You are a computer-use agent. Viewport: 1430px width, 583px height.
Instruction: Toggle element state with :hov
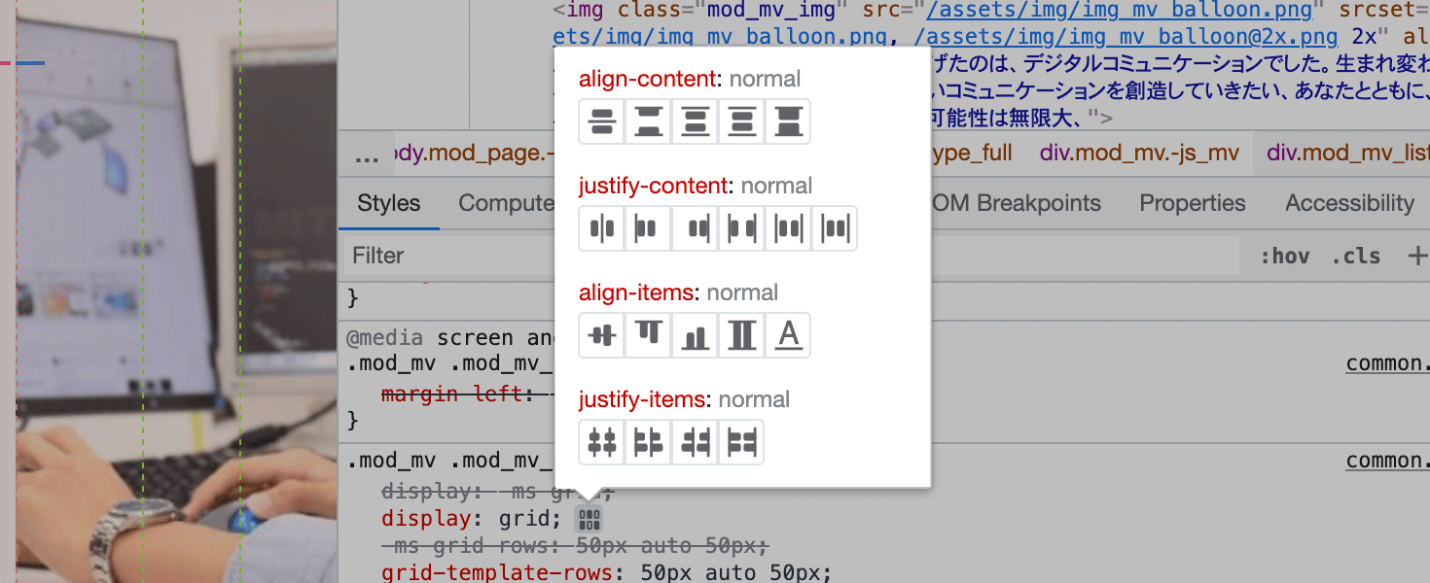pos(1284,257)
